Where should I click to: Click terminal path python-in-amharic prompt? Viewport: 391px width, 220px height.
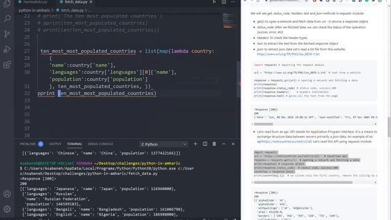137,163
